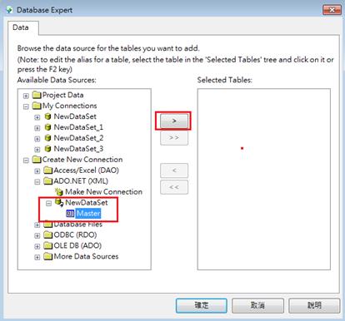Click the Make New Connection plug icon
Image resolution: width=345 pixels, height=321 pixels.
pyautogui.click(x=59, y=192)
